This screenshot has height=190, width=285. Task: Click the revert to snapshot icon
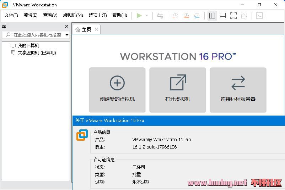coord(186,16)
